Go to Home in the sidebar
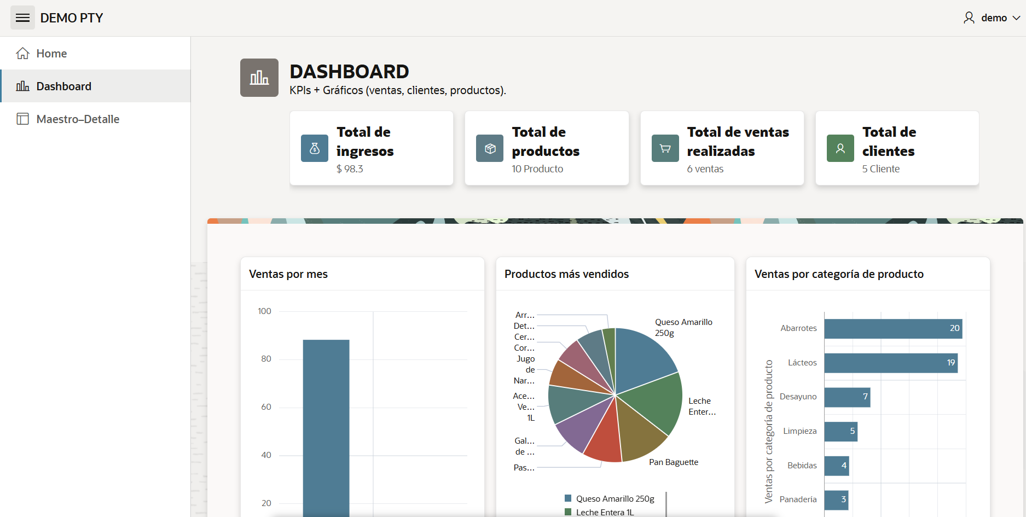Viewport: 1026px width, 517px height. [x=51, y=54]
